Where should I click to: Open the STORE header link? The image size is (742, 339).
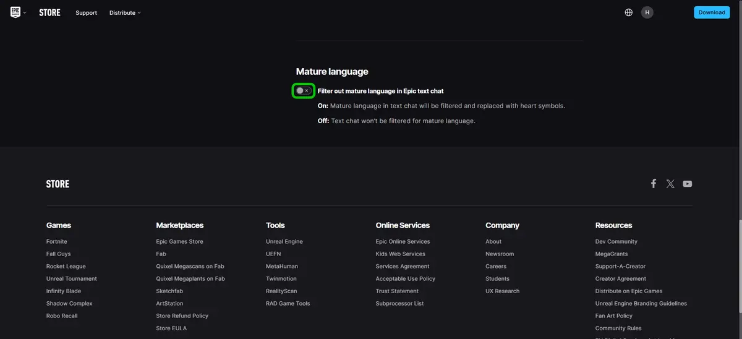[49, 12]
